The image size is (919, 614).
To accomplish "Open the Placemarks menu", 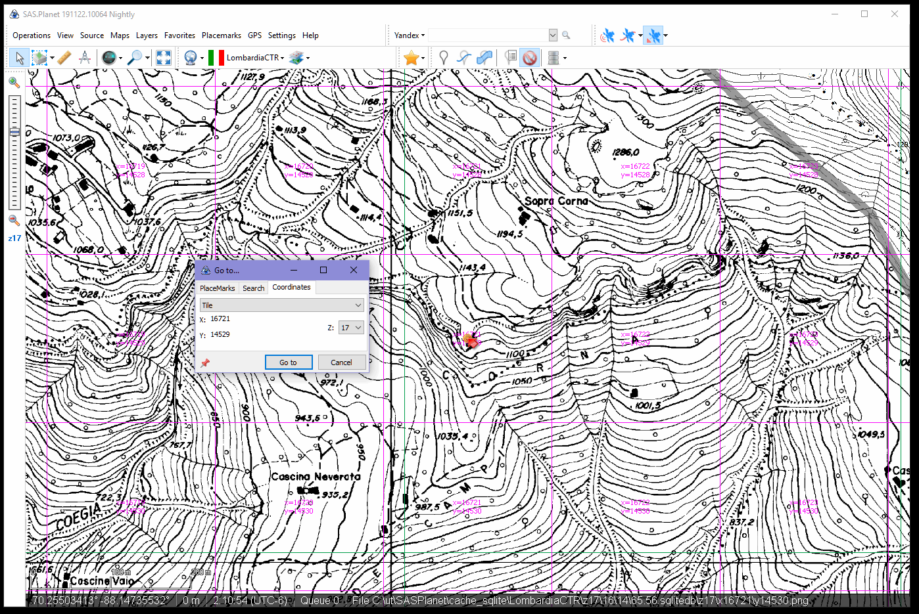I will [221, 35].
